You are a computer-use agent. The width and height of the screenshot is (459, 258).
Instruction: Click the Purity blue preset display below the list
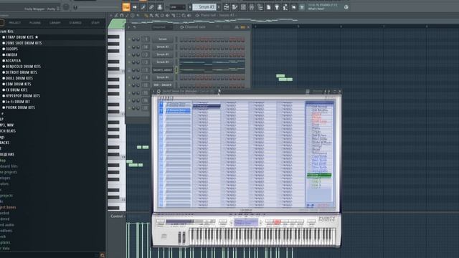[246, 222]
